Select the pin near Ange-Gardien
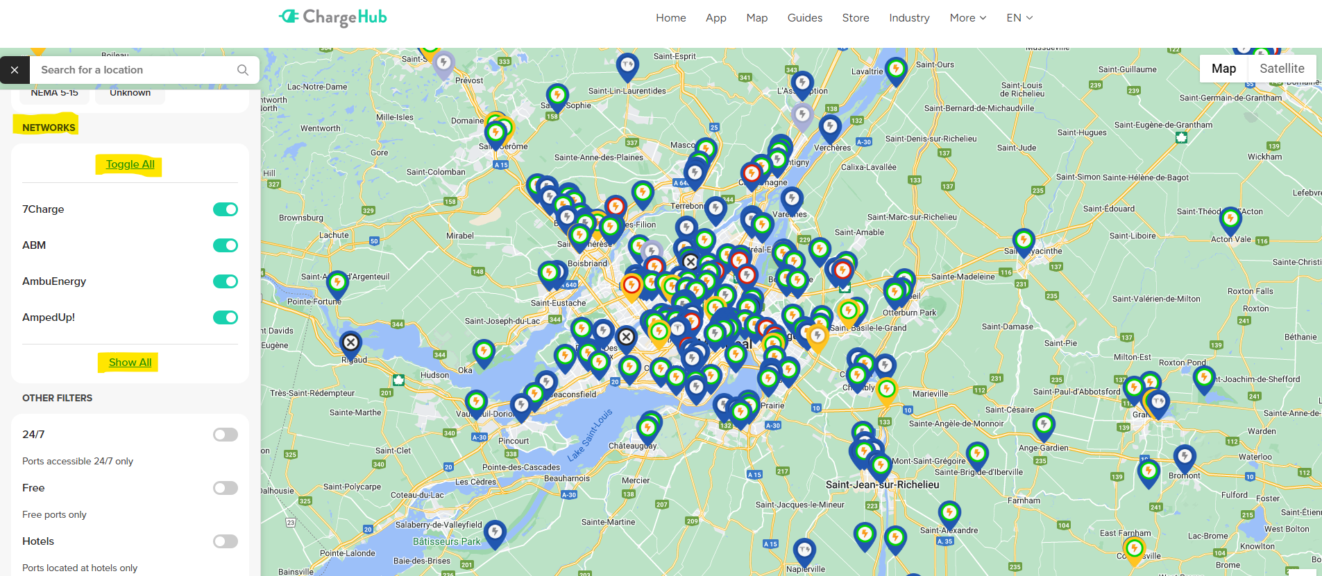This screenshot has height=576, width=1322. [1044, 427]
